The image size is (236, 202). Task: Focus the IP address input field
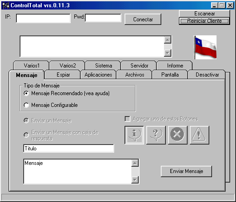click(43, 18)
